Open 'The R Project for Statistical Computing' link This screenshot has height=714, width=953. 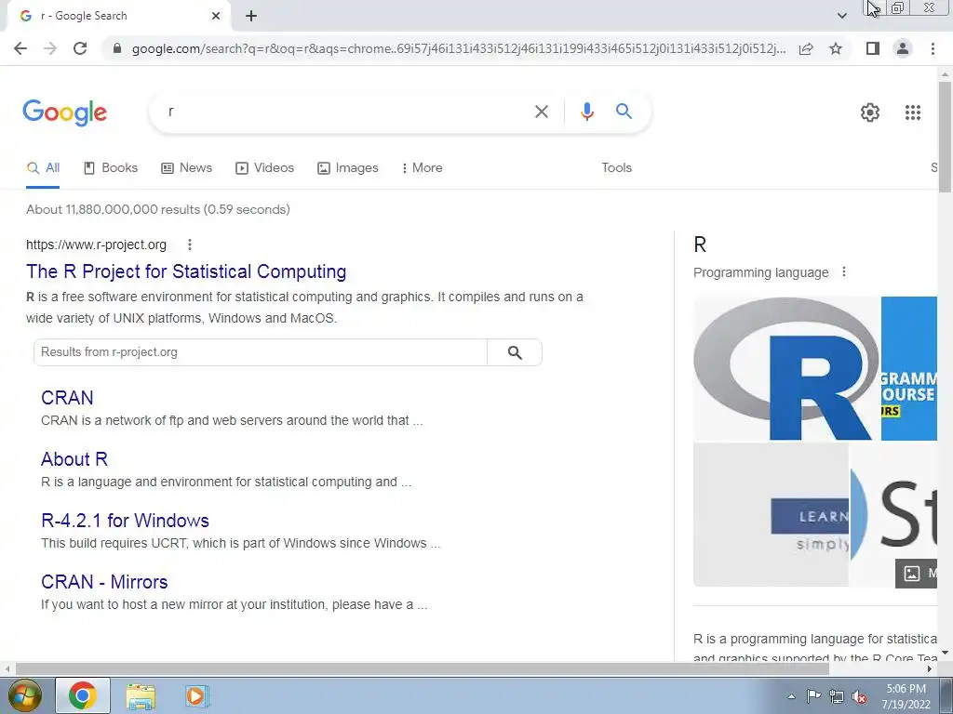click(186, 271)
